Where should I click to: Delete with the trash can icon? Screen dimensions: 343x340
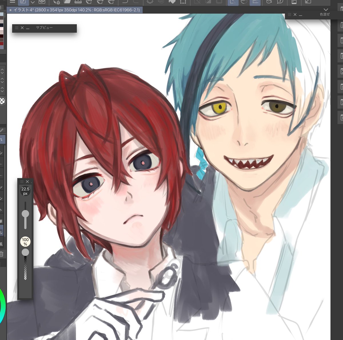point(2,254)
